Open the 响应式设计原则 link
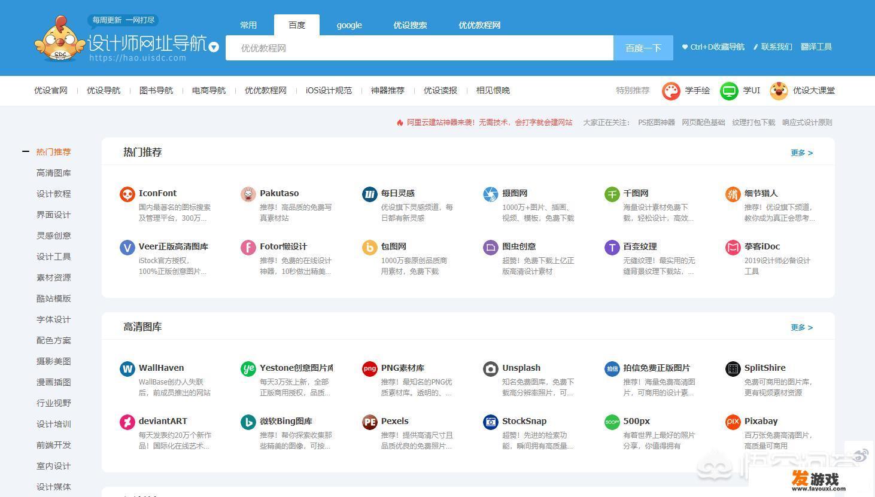Viewport: 875px width, 497px height. (807, 122)
